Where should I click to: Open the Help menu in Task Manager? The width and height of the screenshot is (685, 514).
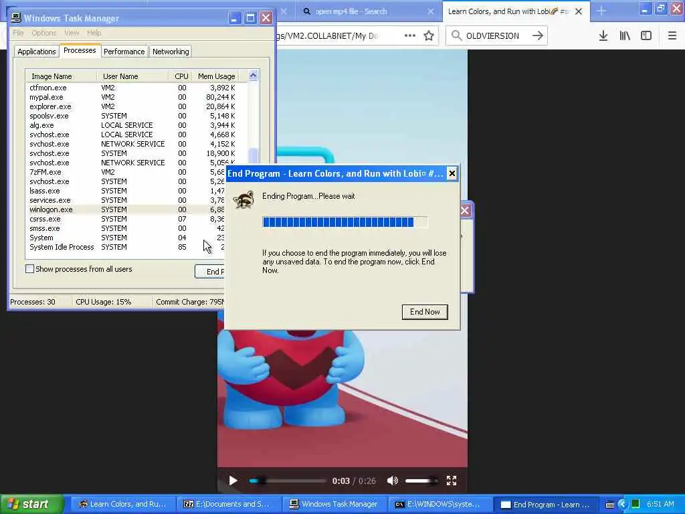coord(94,33)
